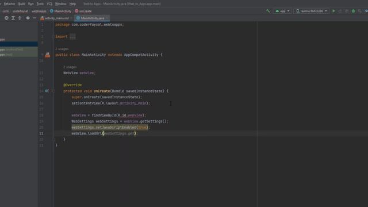
Task: Select the highlighted row in project tree
Action: pos(19,44)
